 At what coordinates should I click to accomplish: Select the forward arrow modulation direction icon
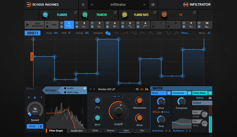(x=115, y=97)
